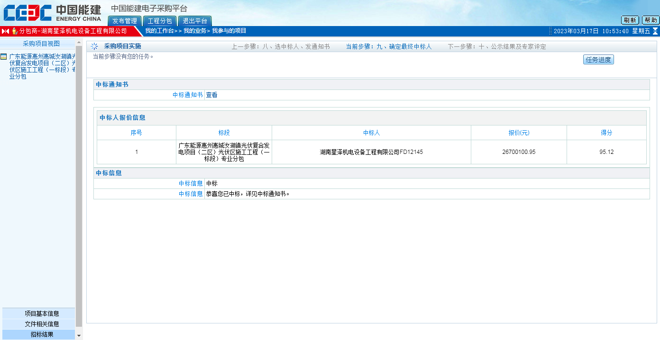The width and height of the screenshot is (660, 340).
Task: Click the 任务进度 button
Action: (x=598, y=60)
